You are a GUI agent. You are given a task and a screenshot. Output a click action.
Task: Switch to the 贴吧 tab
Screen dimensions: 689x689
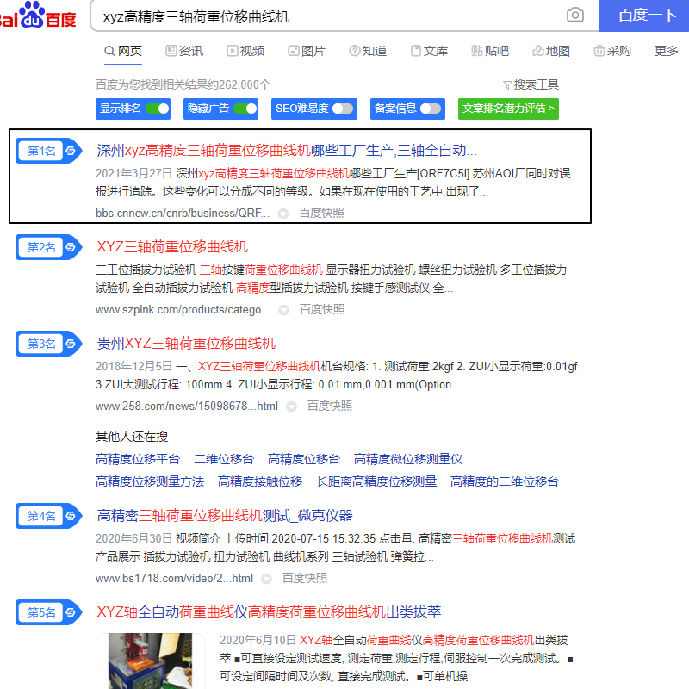pyautogui.click(x=490, y=51)
